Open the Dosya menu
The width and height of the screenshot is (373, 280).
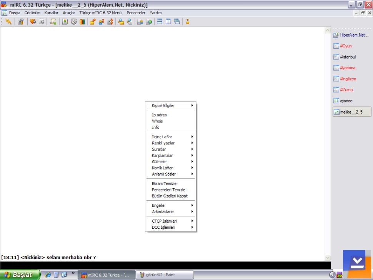15,13
